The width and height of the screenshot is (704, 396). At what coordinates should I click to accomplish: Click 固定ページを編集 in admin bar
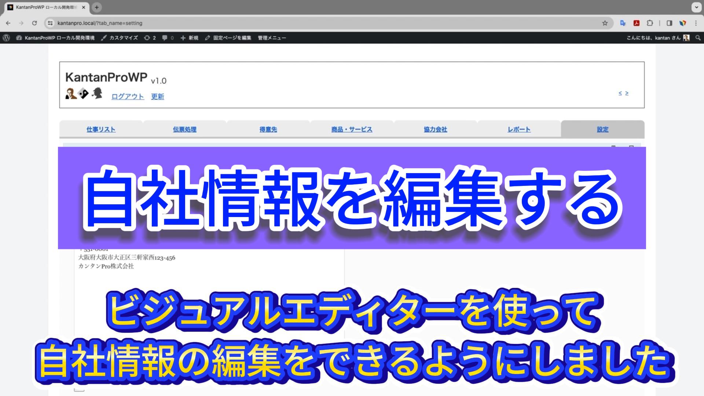pyautogui.click(x=228, y=38)
